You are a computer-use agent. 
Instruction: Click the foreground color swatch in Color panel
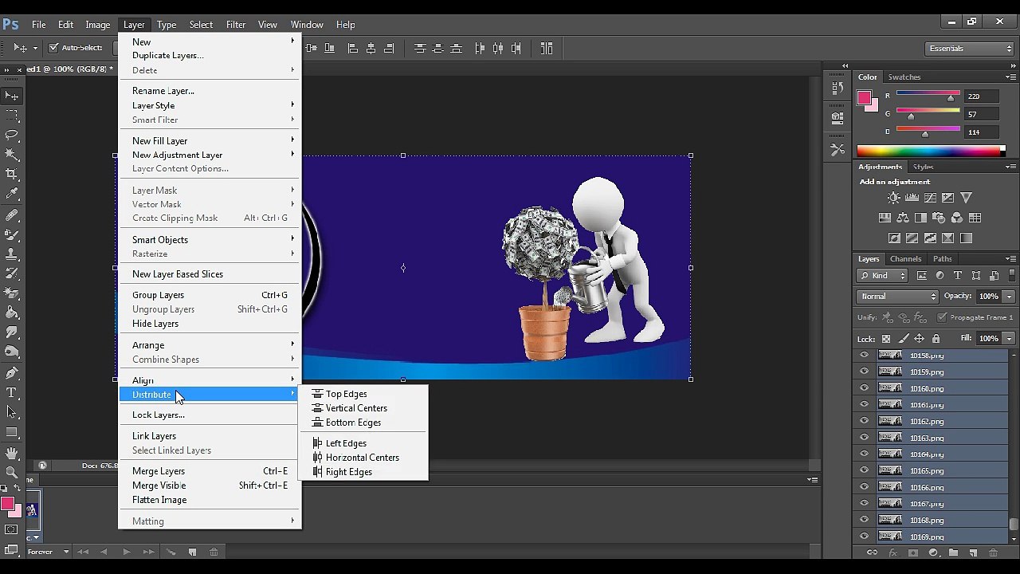(x=864, y=98)
